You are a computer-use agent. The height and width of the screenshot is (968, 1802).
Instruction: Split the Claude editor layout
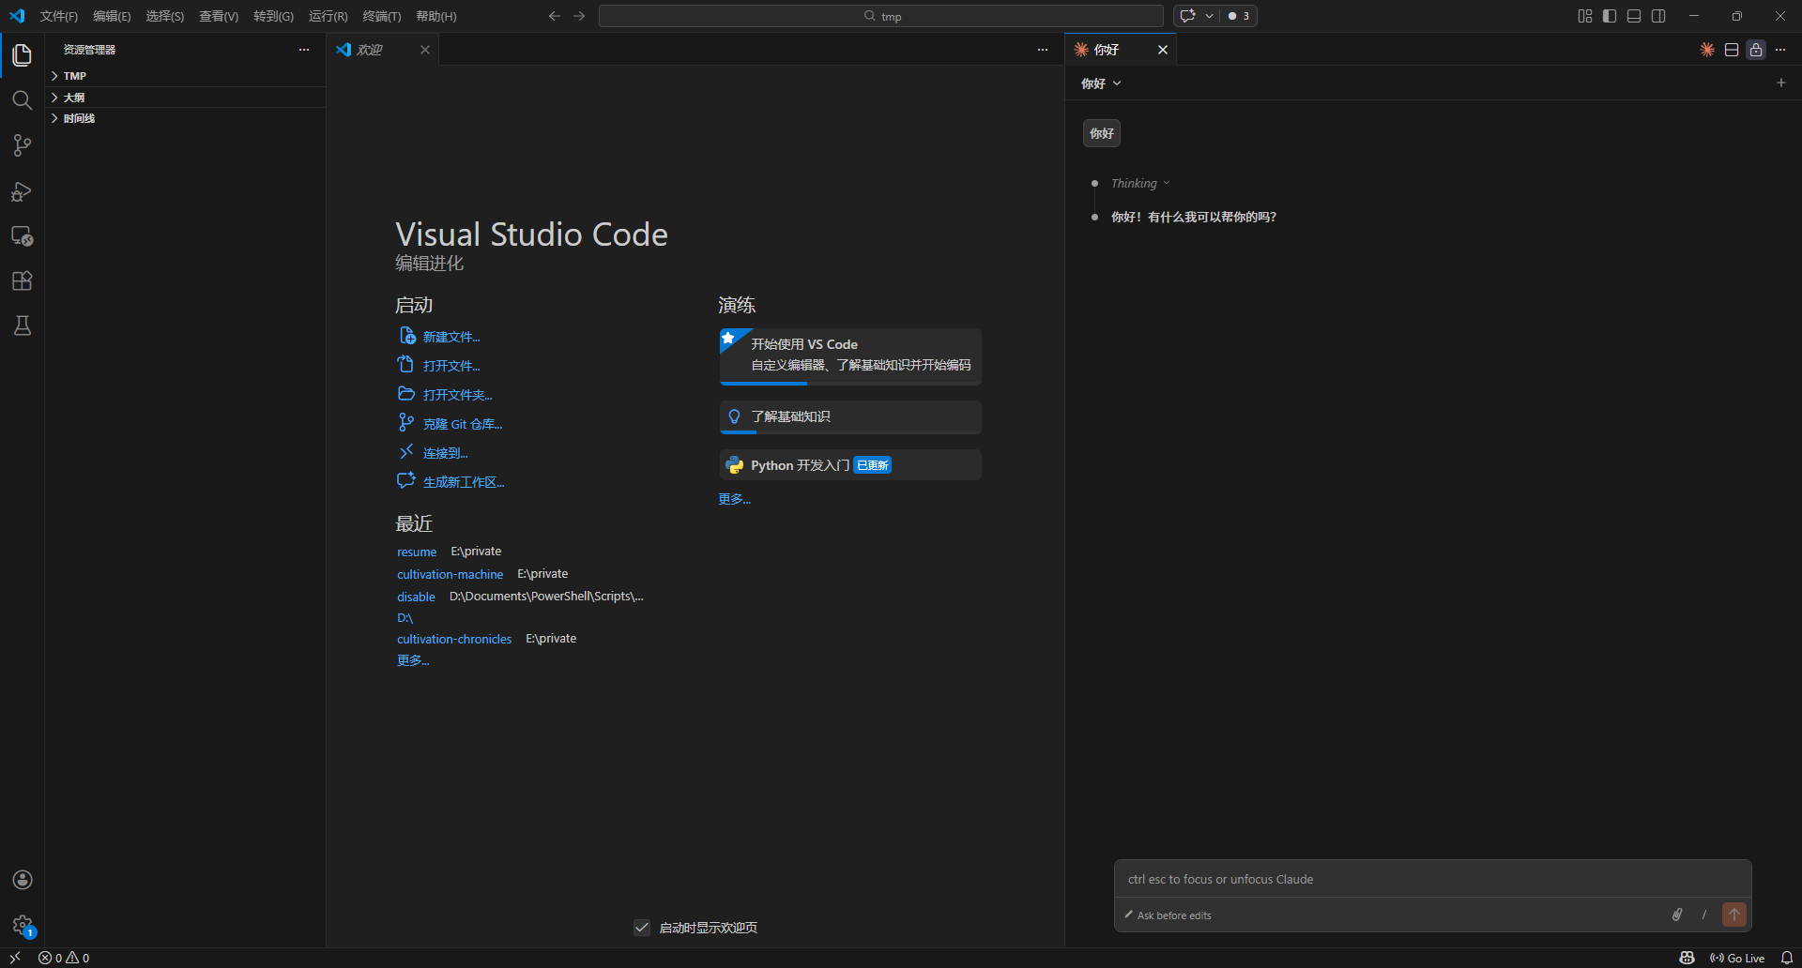point(1732,50)
